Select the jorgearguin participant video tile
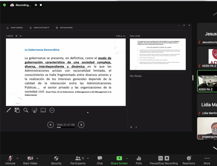217x166 pixels. click(x=207, y=128)
